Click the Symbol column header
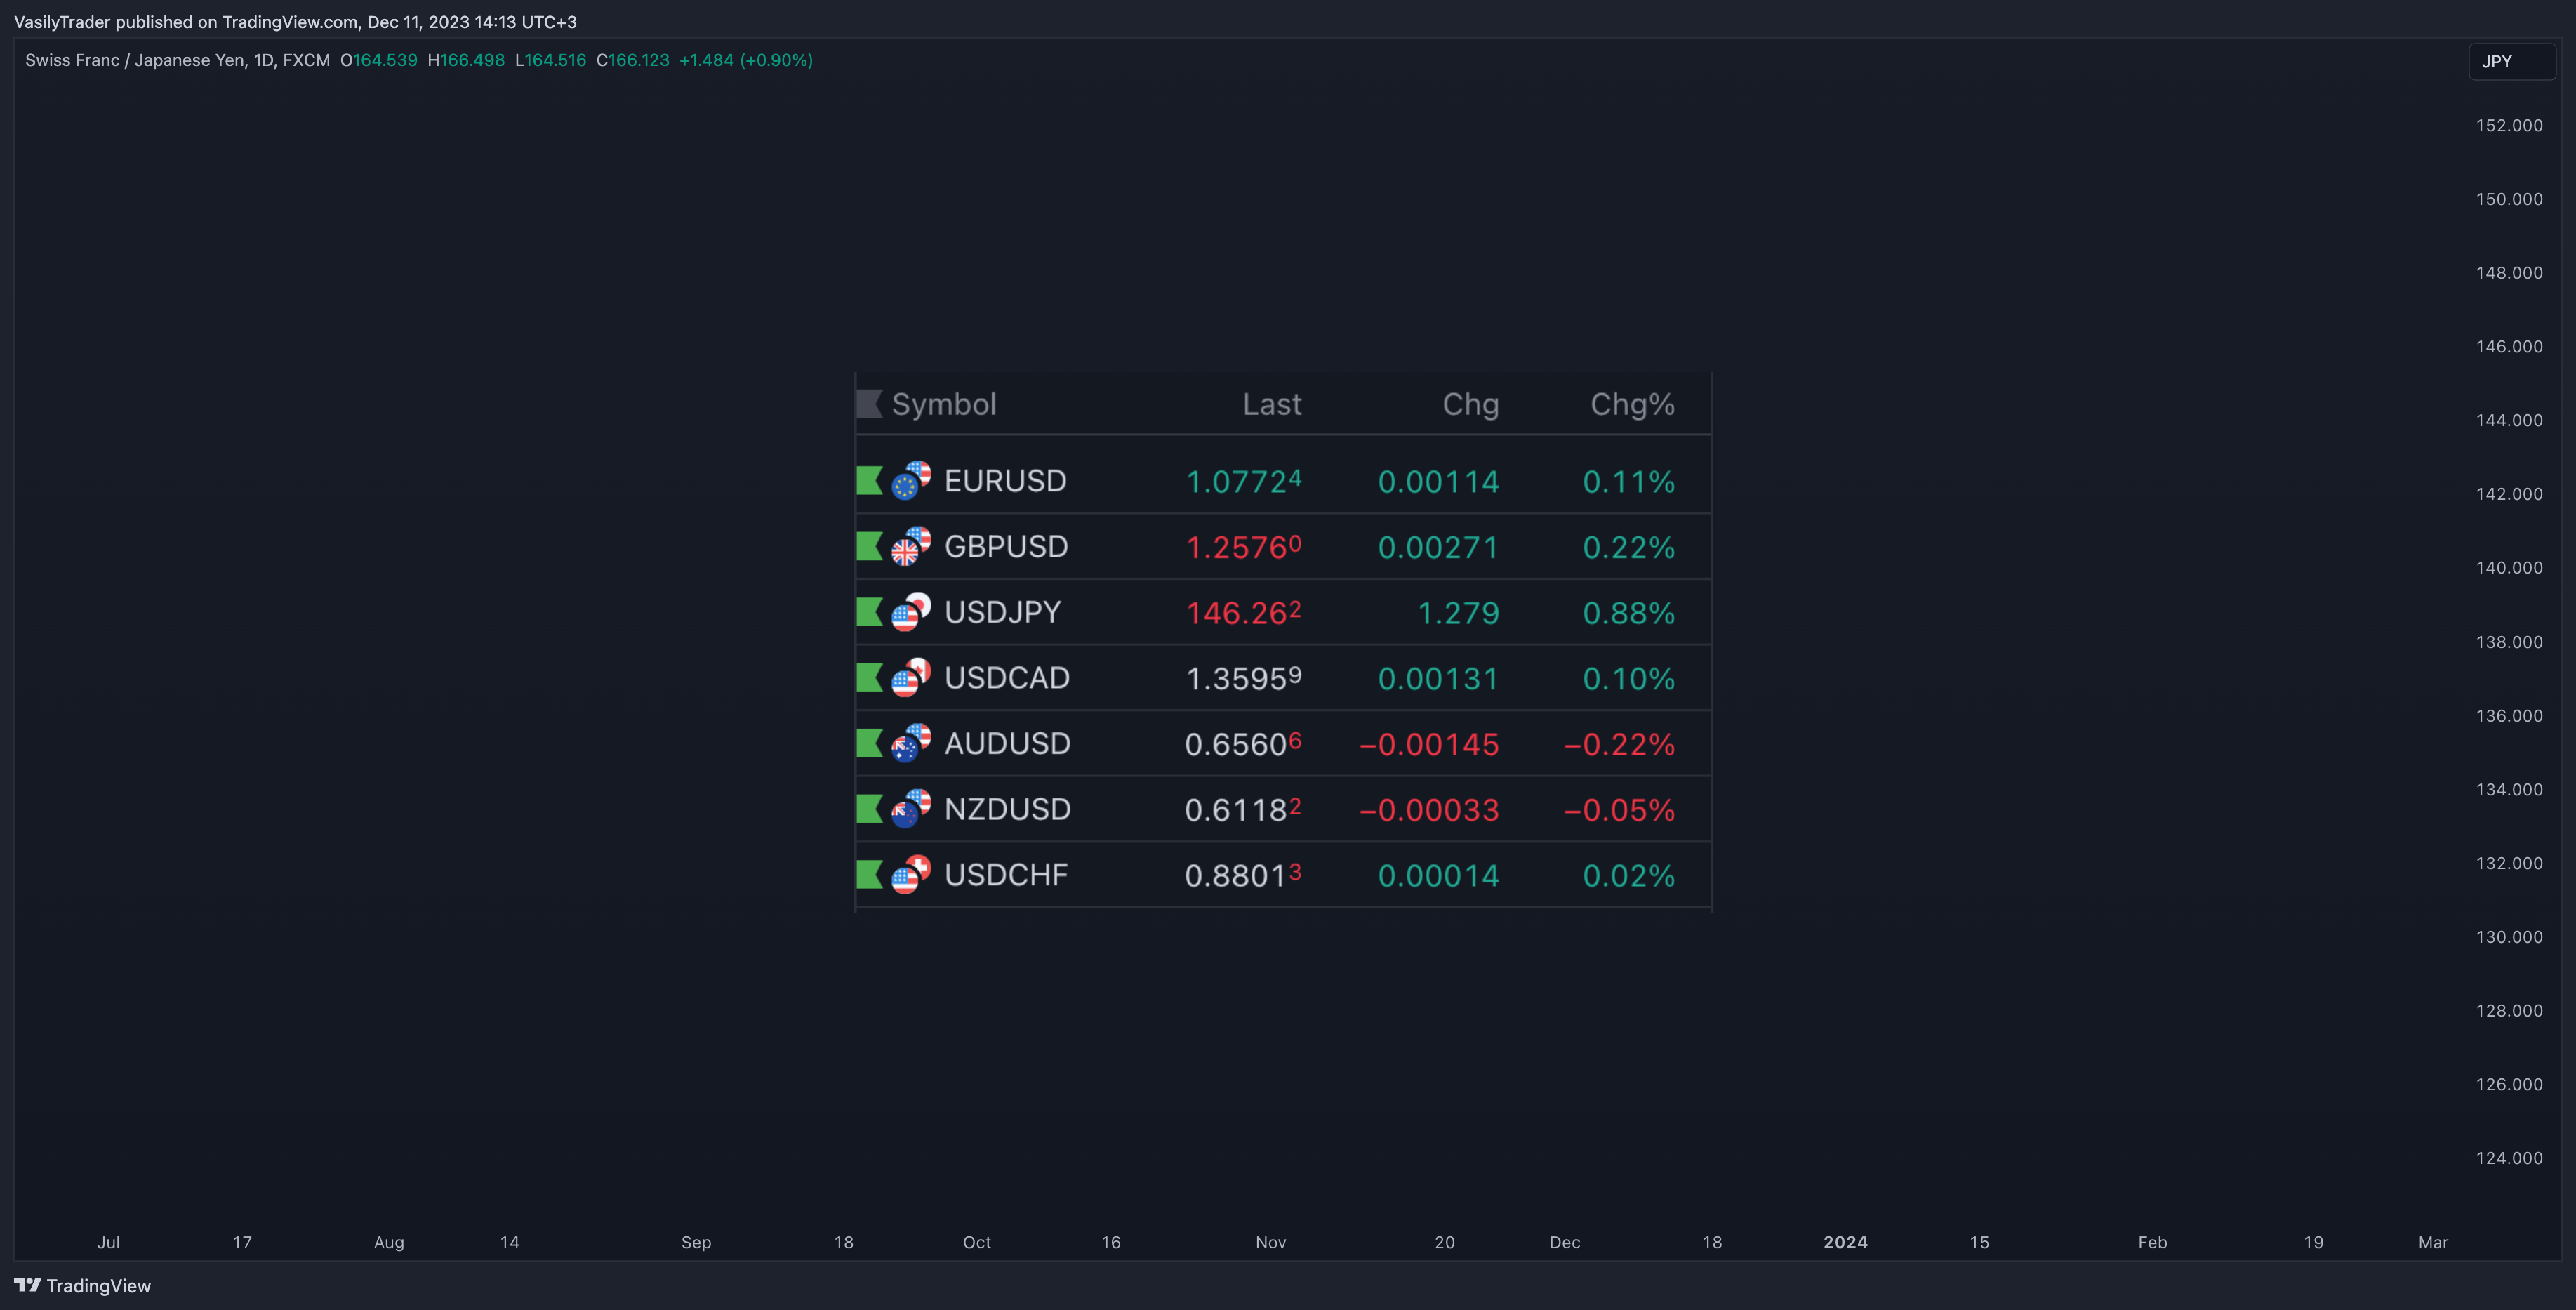 point(944,404)
